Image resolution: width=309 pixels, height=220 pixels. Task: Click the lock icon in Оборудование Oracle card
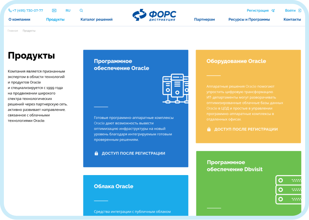point(209,129)
